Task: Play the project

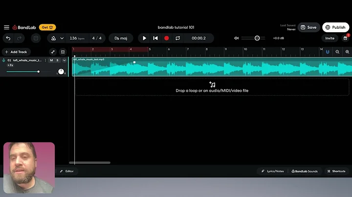Action: [144, 39]
